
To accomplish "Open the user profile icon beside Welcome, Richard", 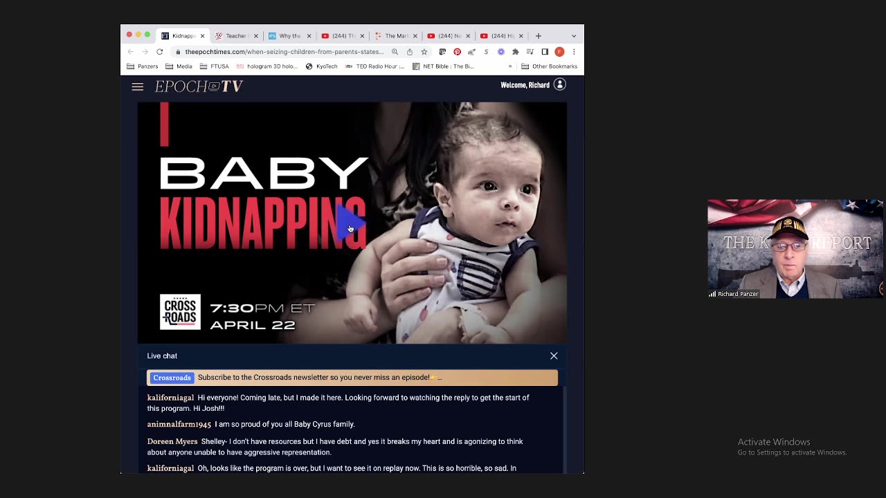I will point(560,84).
